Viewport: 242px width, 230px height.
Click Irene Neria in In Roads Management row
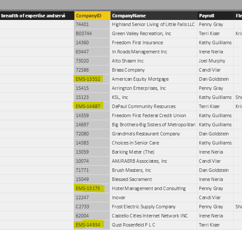(215, 52)
